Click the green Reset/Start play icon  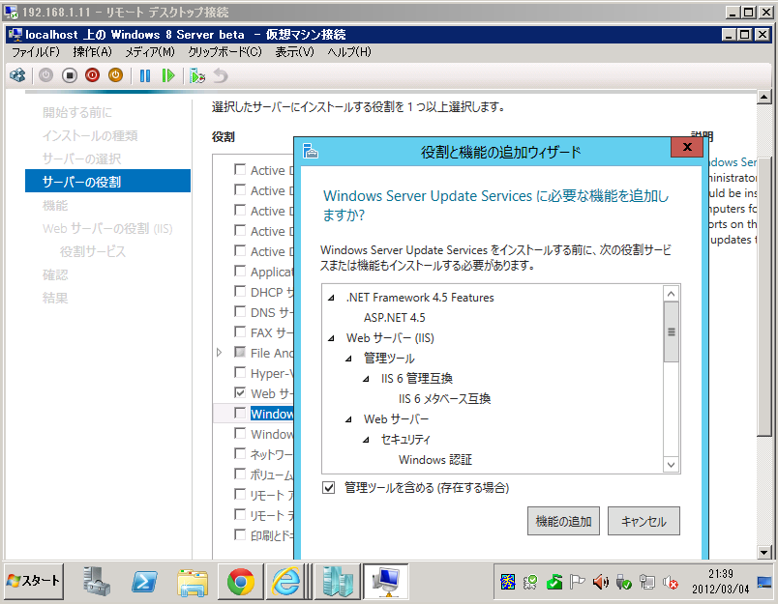click(x=168, y=75)
